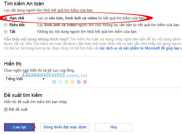Click 'Không lọc nội dung người lớn' description
Screen dimensions: 182x134
87,32
